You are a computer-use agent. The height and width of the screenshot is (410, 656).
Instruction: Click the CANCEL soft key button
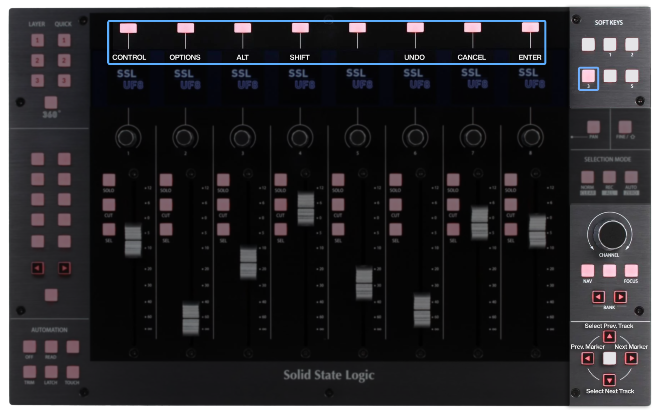point(473,28)
